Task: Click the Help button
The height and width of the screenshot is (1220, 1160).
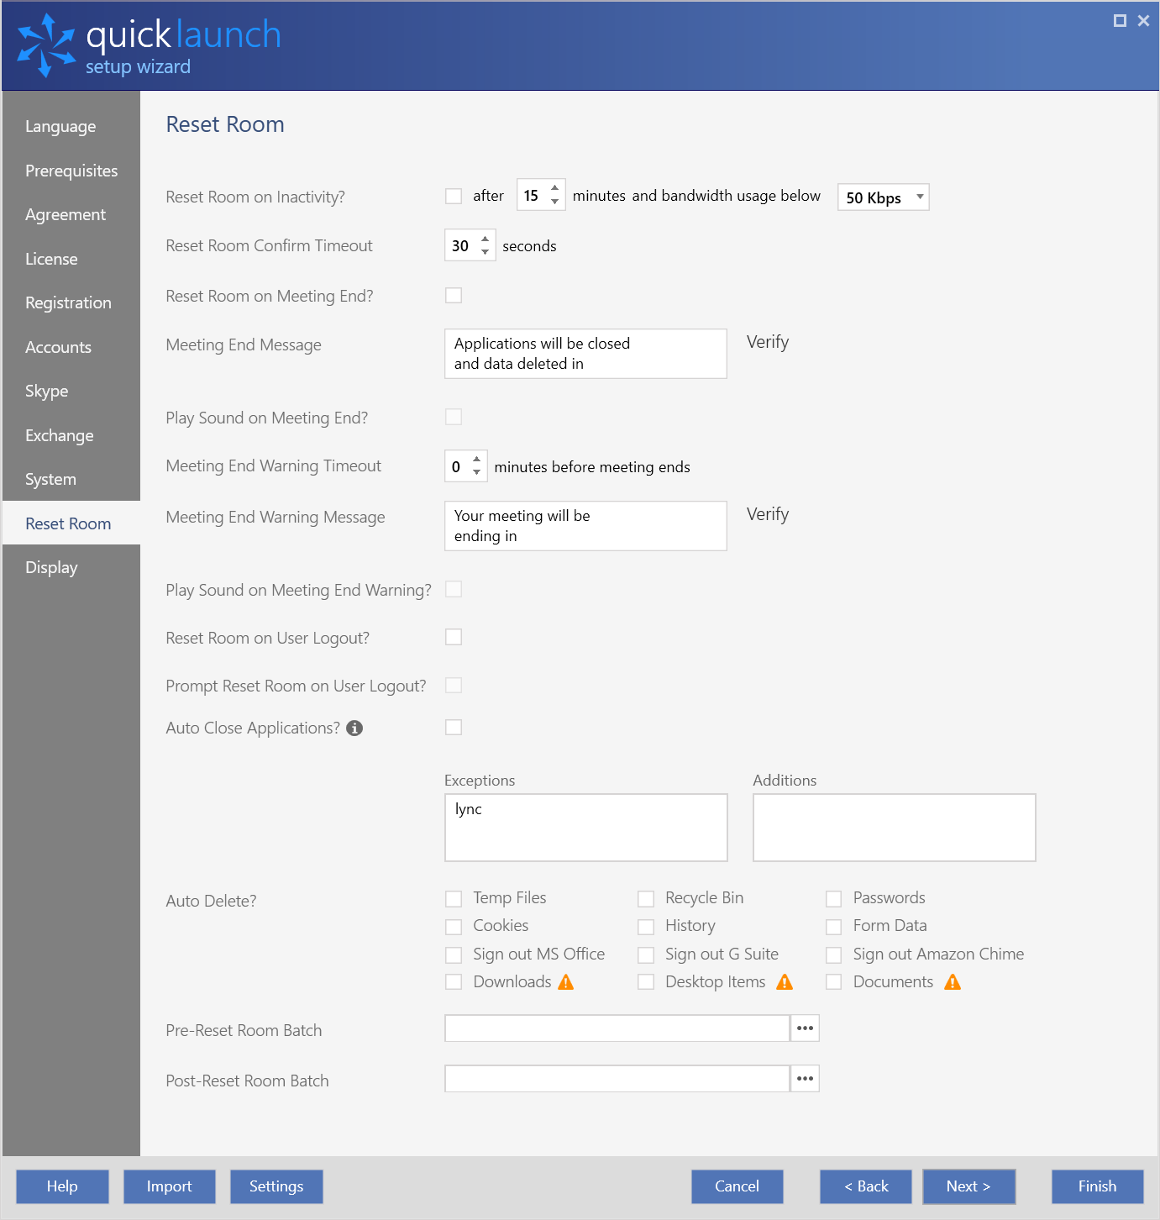Action: tap(62, 1186)
